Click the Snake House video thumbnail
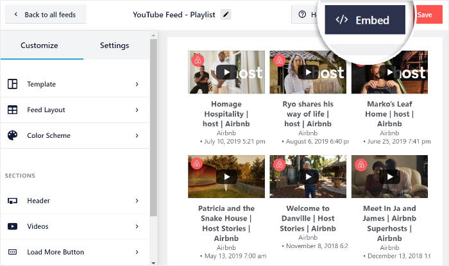This screenshot has height=266, width=449. (x=226, y=176)
